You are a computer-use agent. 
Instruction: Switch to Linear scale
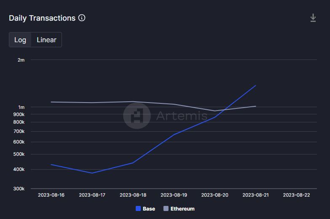click(46, 40)
